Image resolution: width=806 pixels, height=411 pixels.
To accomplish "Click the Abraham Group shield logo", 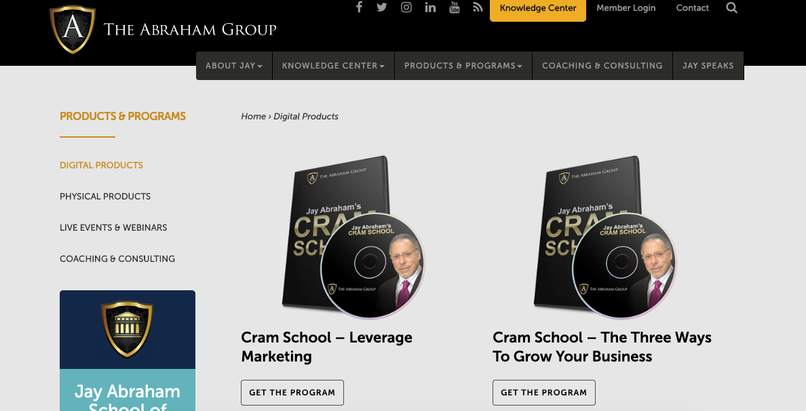I will (x=73, y=29).
